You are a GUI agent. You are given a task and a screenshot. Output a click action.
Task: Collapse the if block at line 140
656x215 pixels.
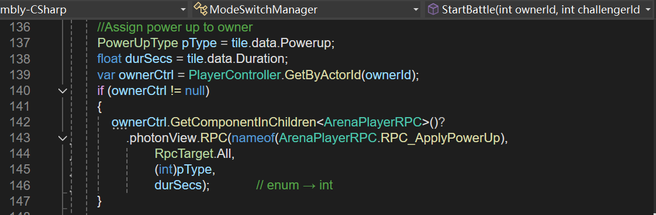coord(63,90)
